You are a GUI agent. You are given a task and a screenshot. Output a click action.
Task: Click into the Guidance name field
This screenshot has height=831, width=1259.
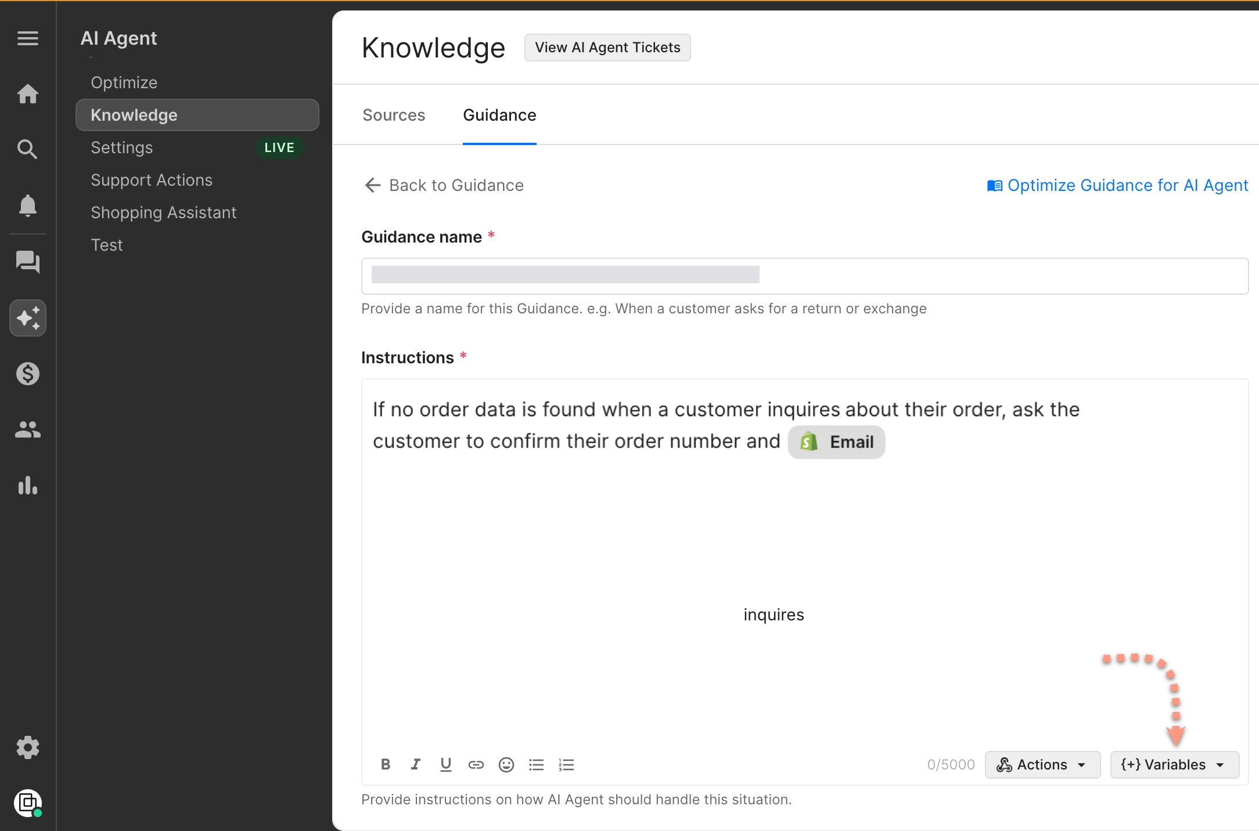point(805,276)
